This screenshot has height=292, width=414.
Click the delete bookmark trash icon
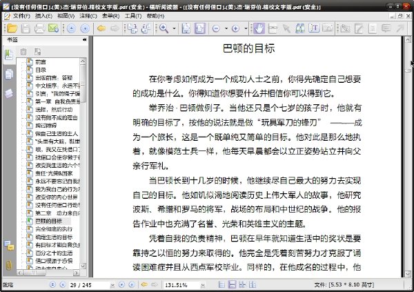23,52
